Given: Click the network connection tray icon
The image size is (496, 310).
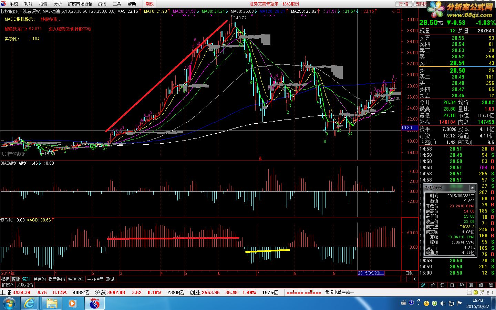Looking at the screenshot, I should (x=451, y=303).
